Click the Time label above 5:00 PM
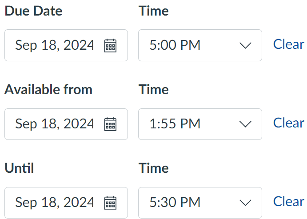The image size is (307, 219). [154, 11]
